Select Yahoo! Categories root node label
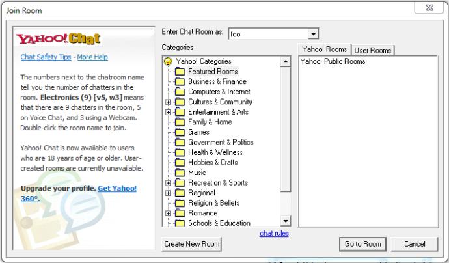Viewport: 449px width, 263px height. tap(203, 61)
